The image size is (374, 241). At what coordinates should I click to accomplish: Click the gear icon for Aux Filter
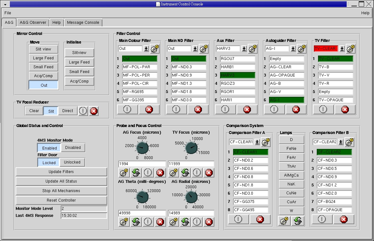pos(253,49)
